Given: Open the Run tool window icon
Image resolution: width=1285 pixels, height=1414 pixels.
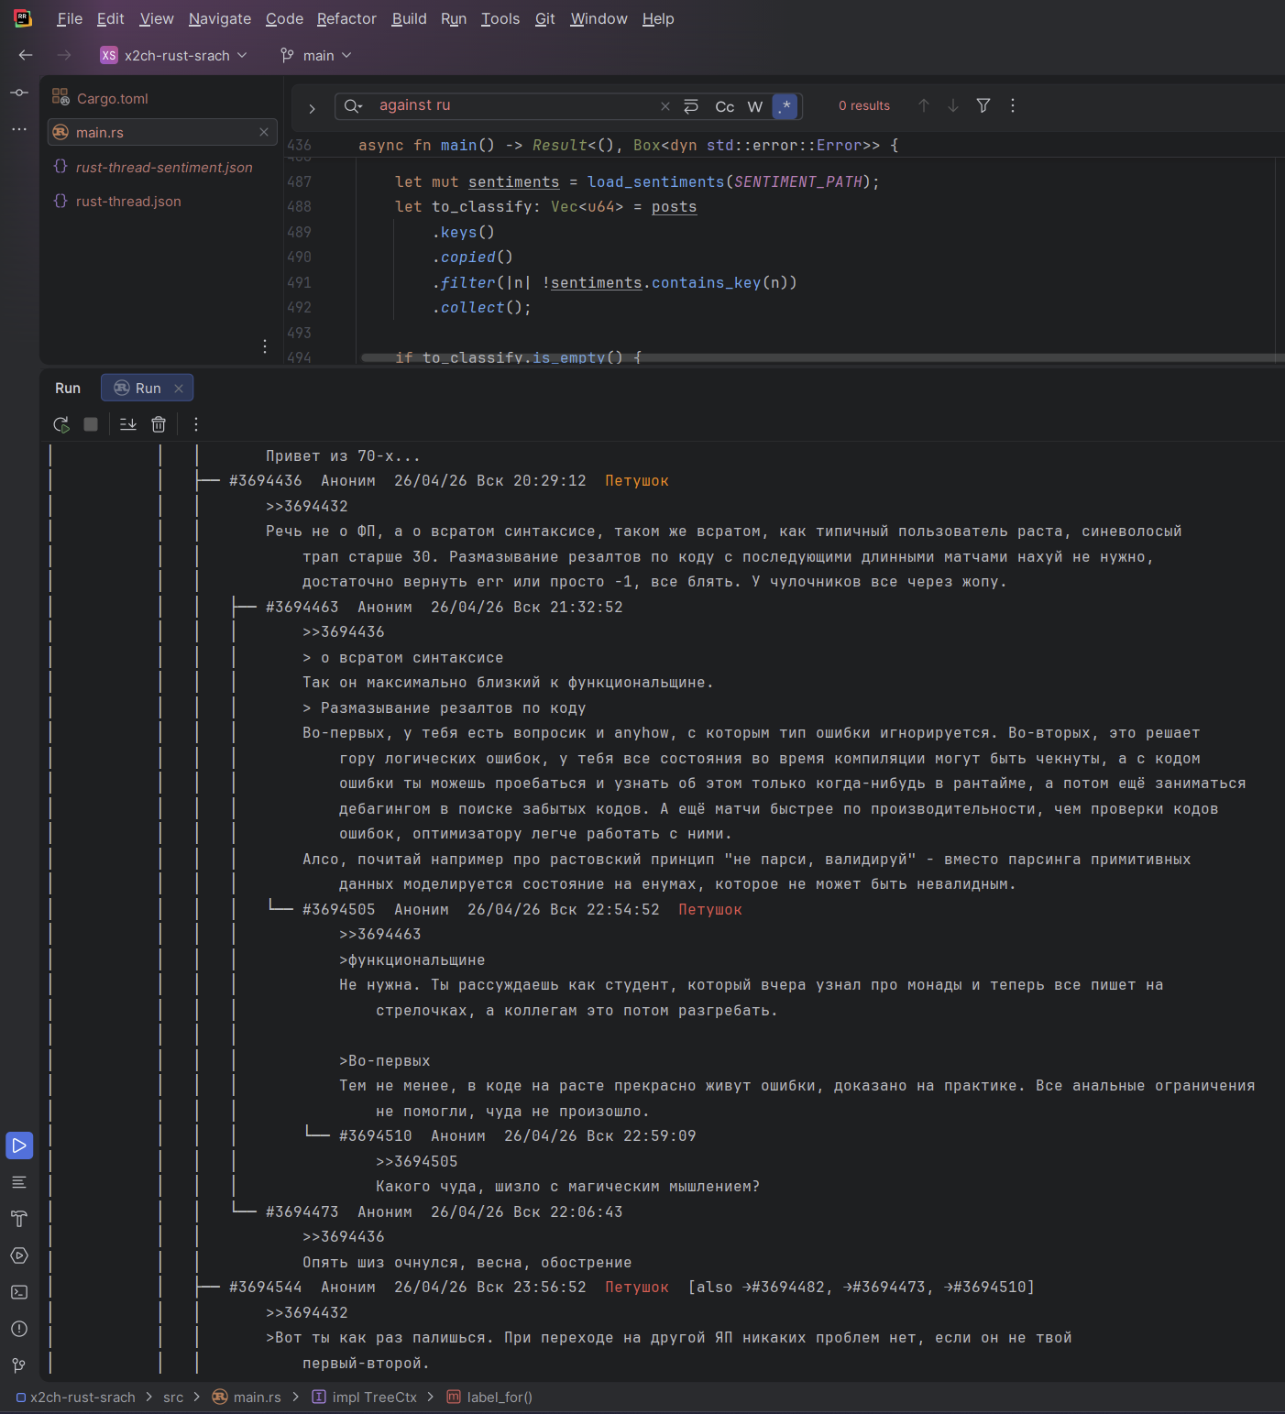Looking at the screenshot, I should [19, 1145].
